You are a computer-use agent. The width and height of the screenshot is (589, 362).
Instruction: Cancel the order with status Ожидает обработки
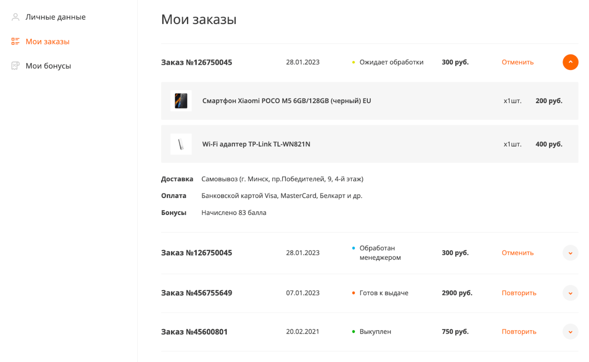(517, 62)
